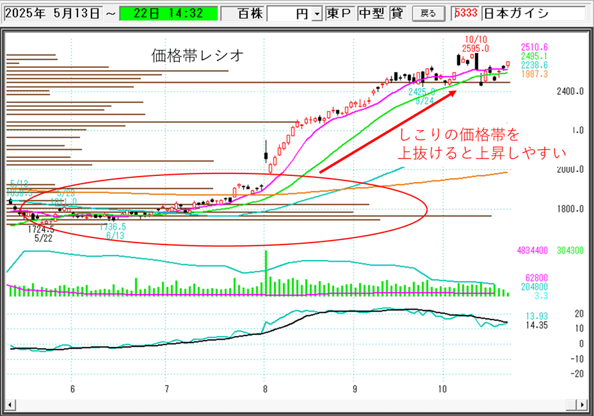Click the orange 1987.3 moving average value
Screen dimensions: 594x416
[534, 74]
